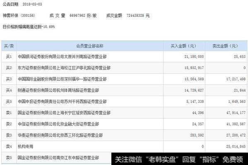Click the 会员营业部名称 column header
The height and width of the screenshot is (165, 248).
coord(90,46)
